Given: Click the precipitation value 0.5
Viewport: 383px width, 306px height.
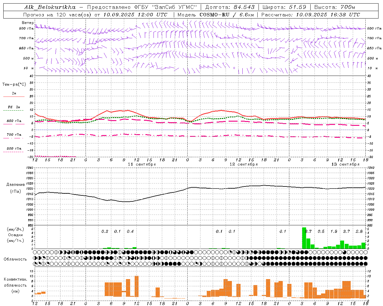Looking at the screenshot, I should tap(321, 232).
